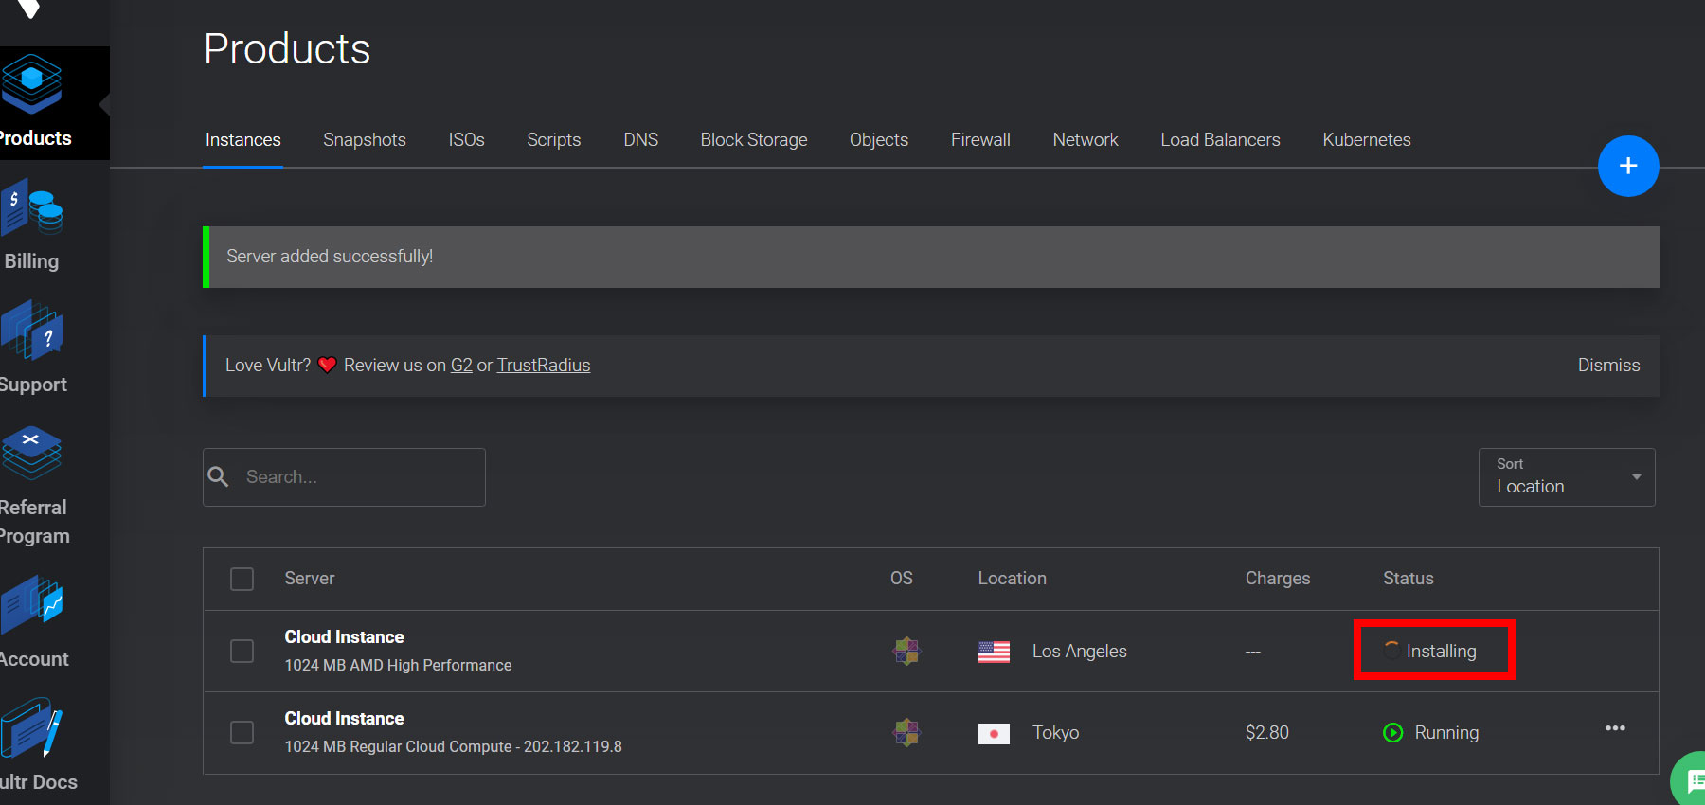The height and width of the screenshot is (805, 1705).
Task: Click the Location column header
Action: click(1012, 579)
